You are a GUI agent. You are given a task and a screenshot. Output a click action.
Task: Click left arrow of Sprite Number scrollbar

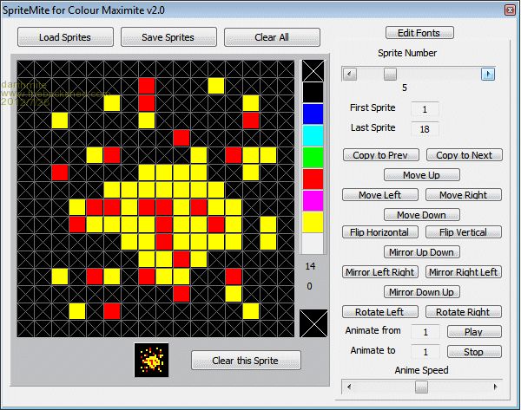(350, 75)
